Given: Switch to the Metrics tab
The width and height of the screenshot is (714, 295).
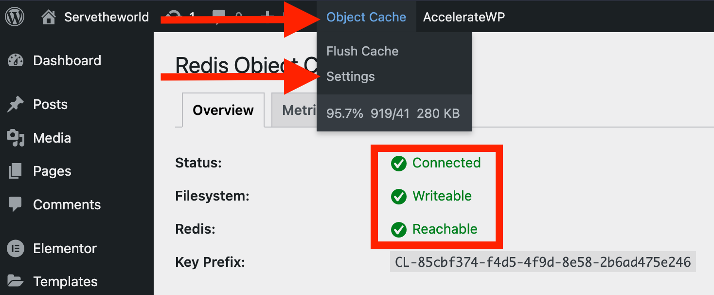Looking at the screenshot, I should coord(294,110).
